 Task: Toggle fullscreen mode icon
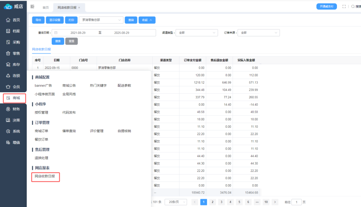pyautogui.click(x=344, y=7)
